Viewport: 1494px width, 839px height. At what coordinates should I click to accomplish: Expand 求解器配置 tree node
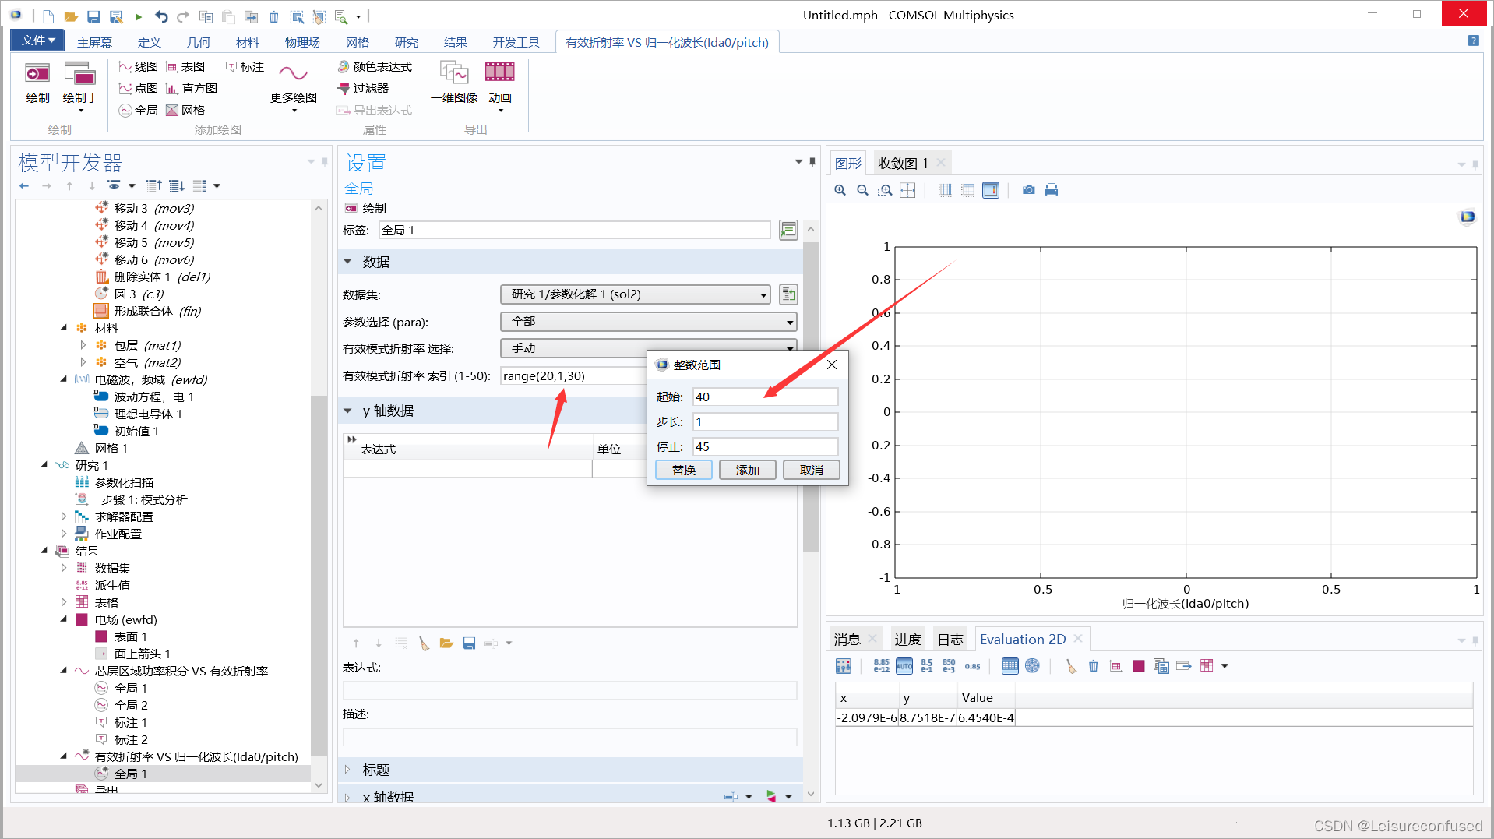click(x=64, y=516)
